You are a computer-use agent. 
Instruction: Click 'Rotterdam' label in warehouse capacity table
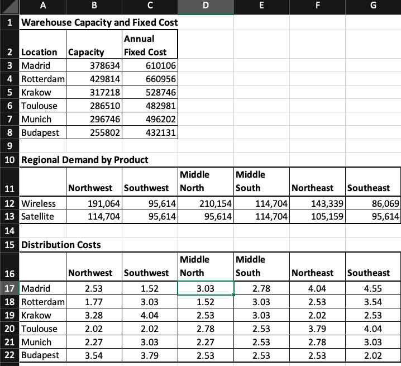click(x=42, y=79)
